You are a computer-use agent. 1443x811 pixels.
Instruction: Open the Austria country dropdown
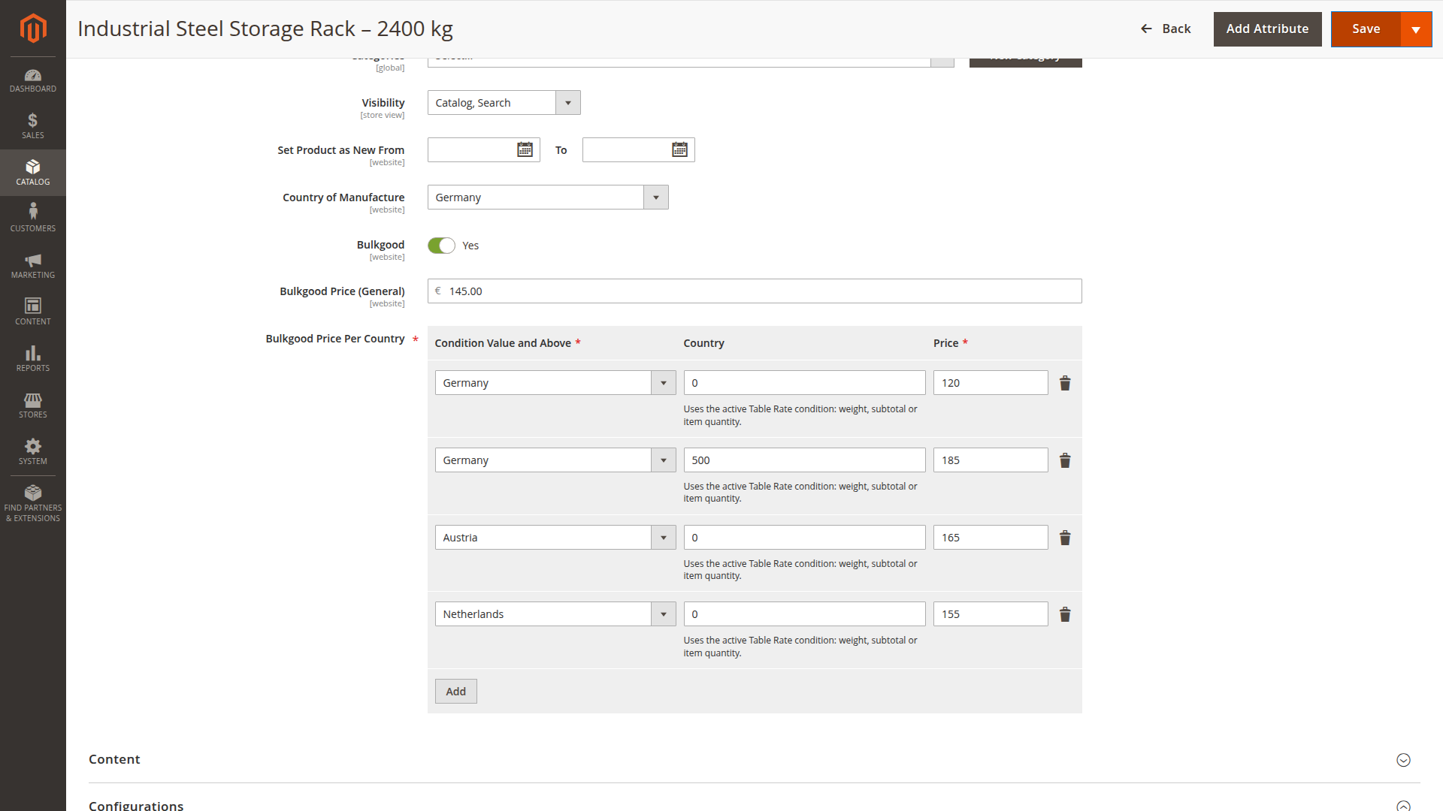click(x=555, y=538)
